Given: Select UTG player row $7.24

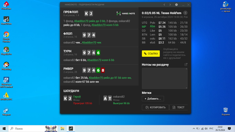Looking at the screenshot, I should (x=164, y=23).
